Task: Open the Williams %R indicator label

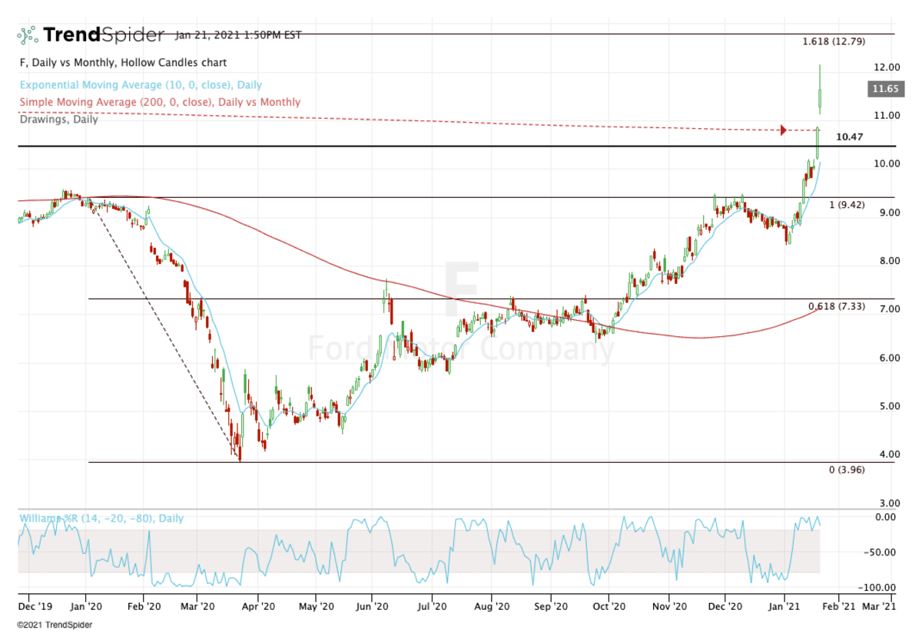Action: (x=101, y=518)
